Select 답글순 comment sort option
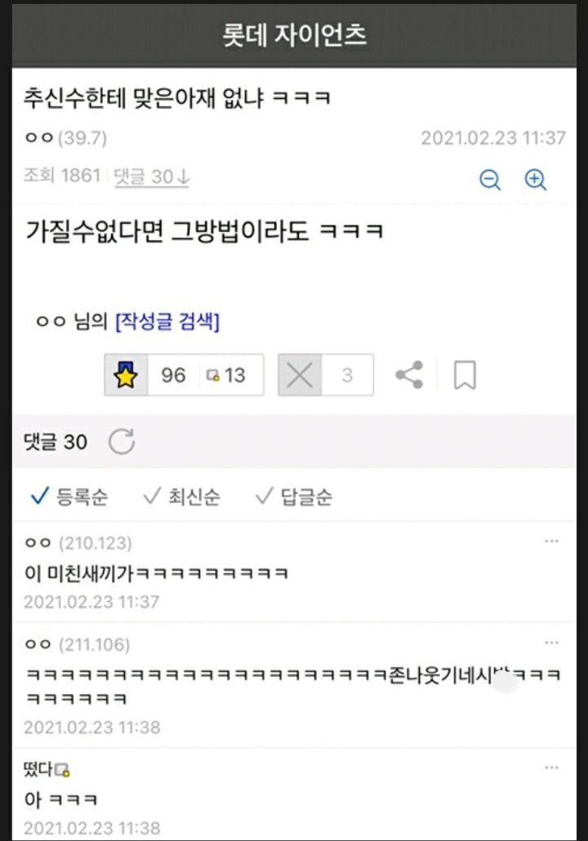The width and height of the screenshot is (588, 841). click(x=294, y=497)
